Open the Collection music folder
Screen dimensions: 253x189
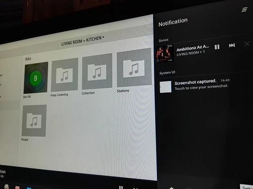97,71
